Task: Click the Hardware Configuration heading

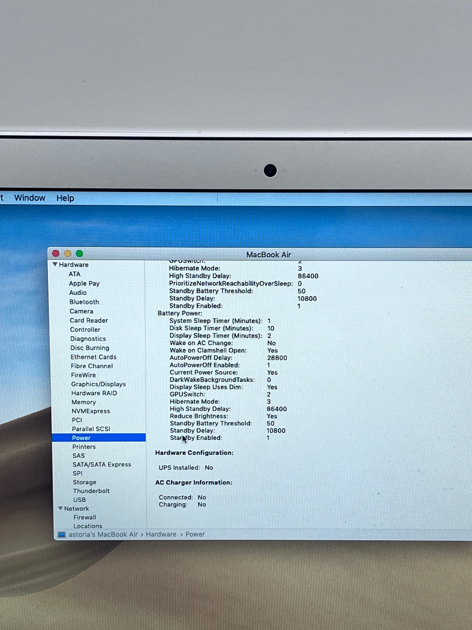Action: [194, 452]
